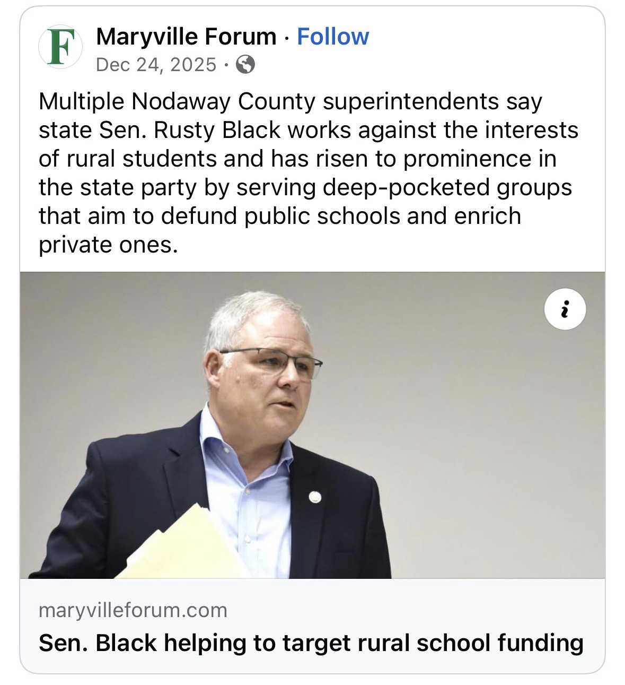Click the lapel pin on the jacket
625x685 pixels.
[315, 497]
